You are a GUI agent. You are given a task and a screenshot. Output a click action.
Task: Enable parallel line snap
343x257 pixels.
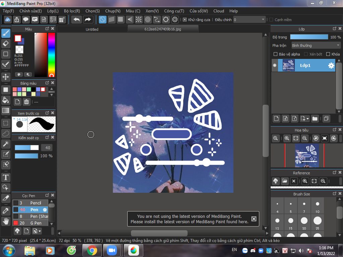pyautogui.click(x=112, y=20)
